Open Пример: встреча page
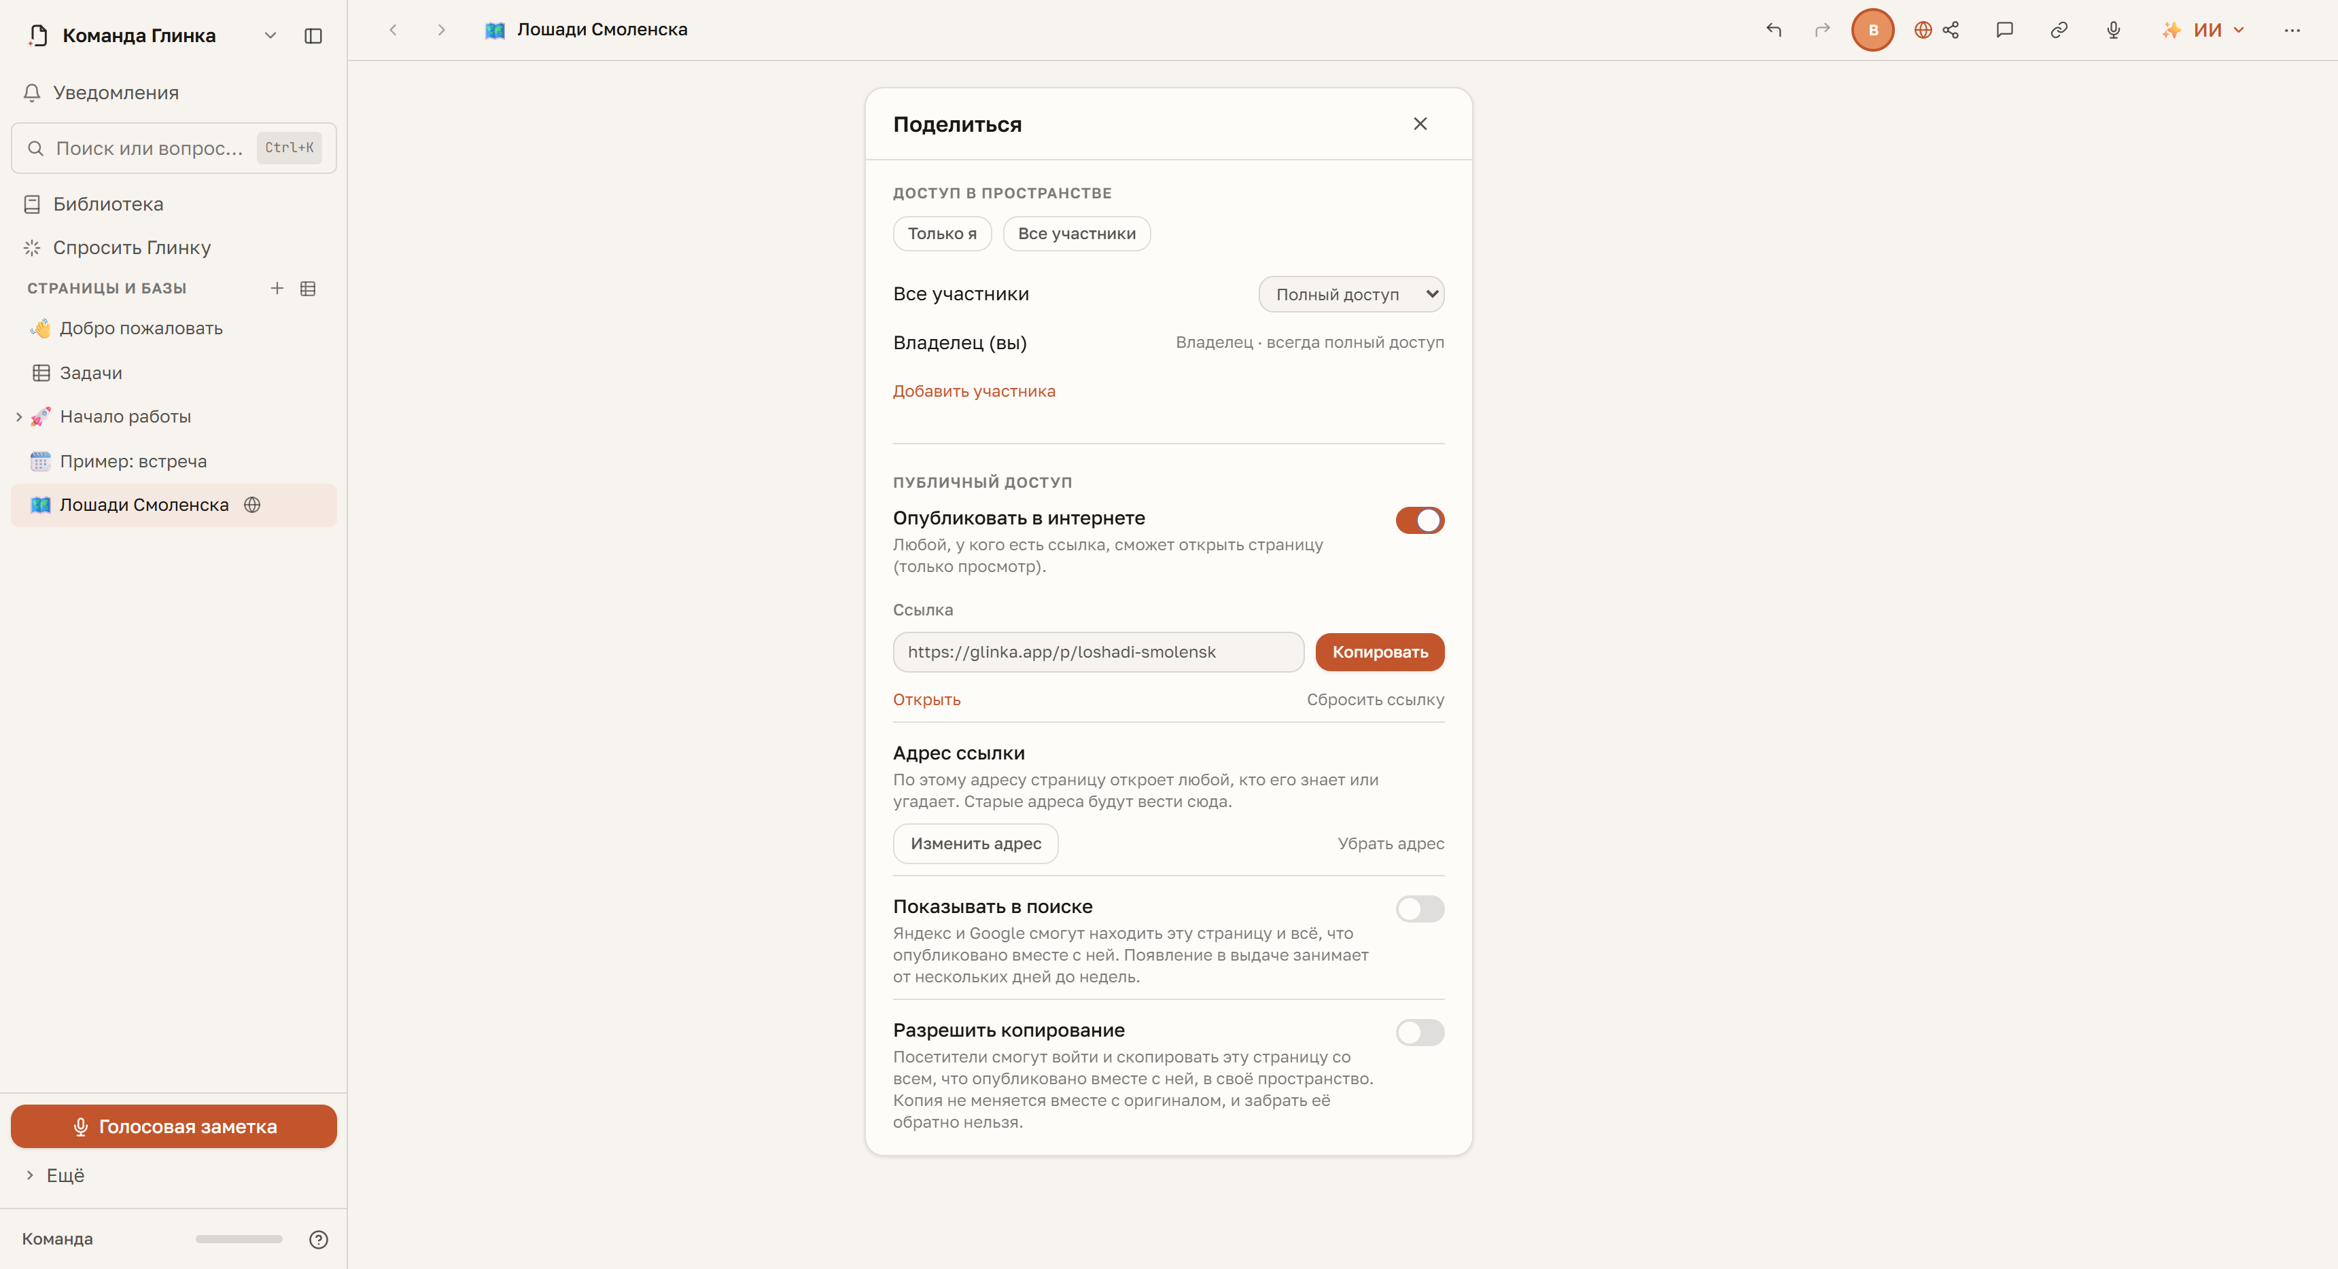The image size is (2338, 1269). coord(173,461)
